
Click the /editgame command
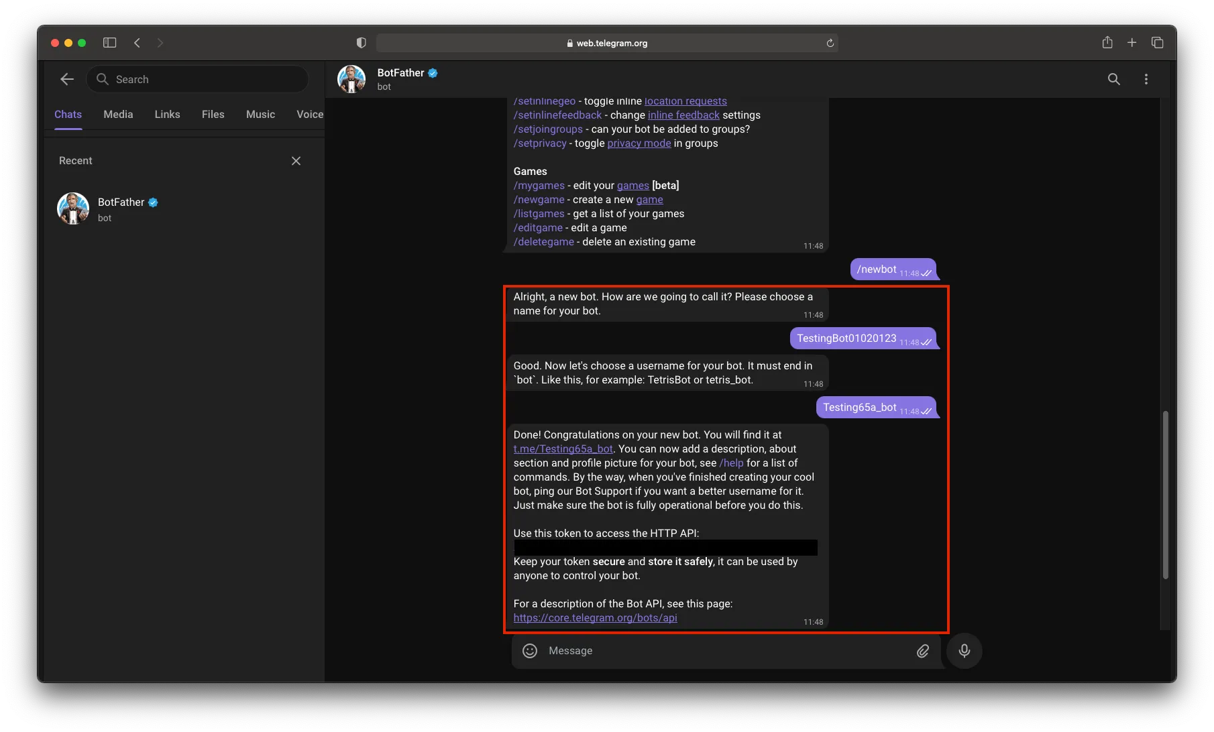pos(538,228)
